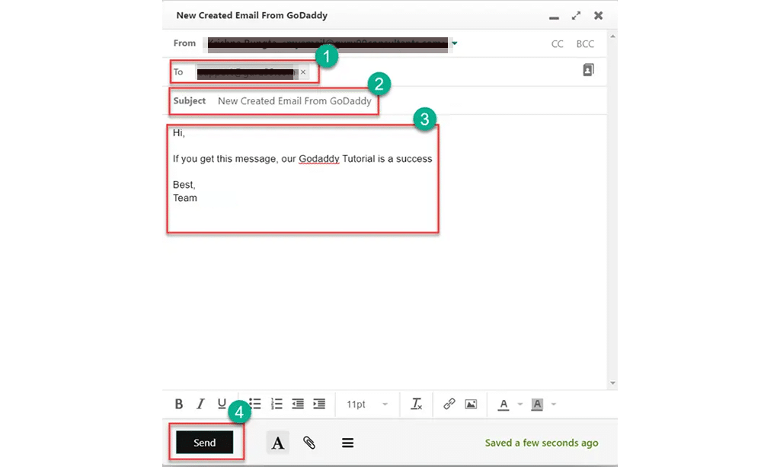
Task: Apply the text color
Action: coord(503,405)
